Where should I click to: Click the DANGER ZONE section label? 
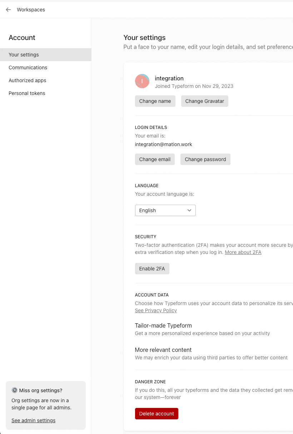click(150, 382)
